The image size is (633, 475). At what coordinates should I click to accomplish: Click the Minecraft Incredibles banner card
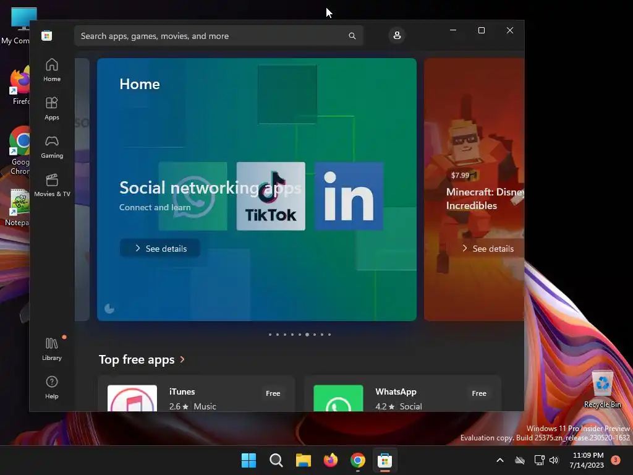coord(474,189)
